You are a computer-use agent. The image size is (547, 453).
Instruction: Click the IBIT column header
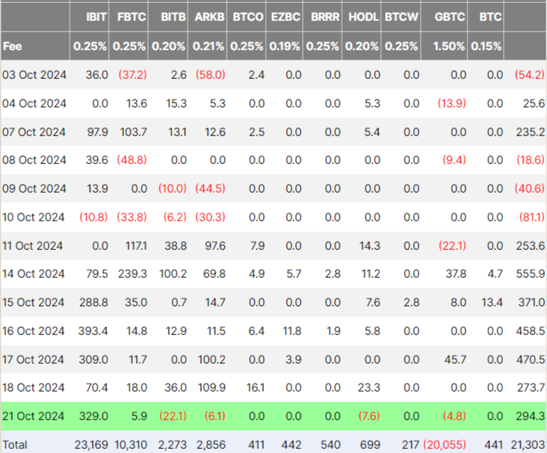[95, 17]
